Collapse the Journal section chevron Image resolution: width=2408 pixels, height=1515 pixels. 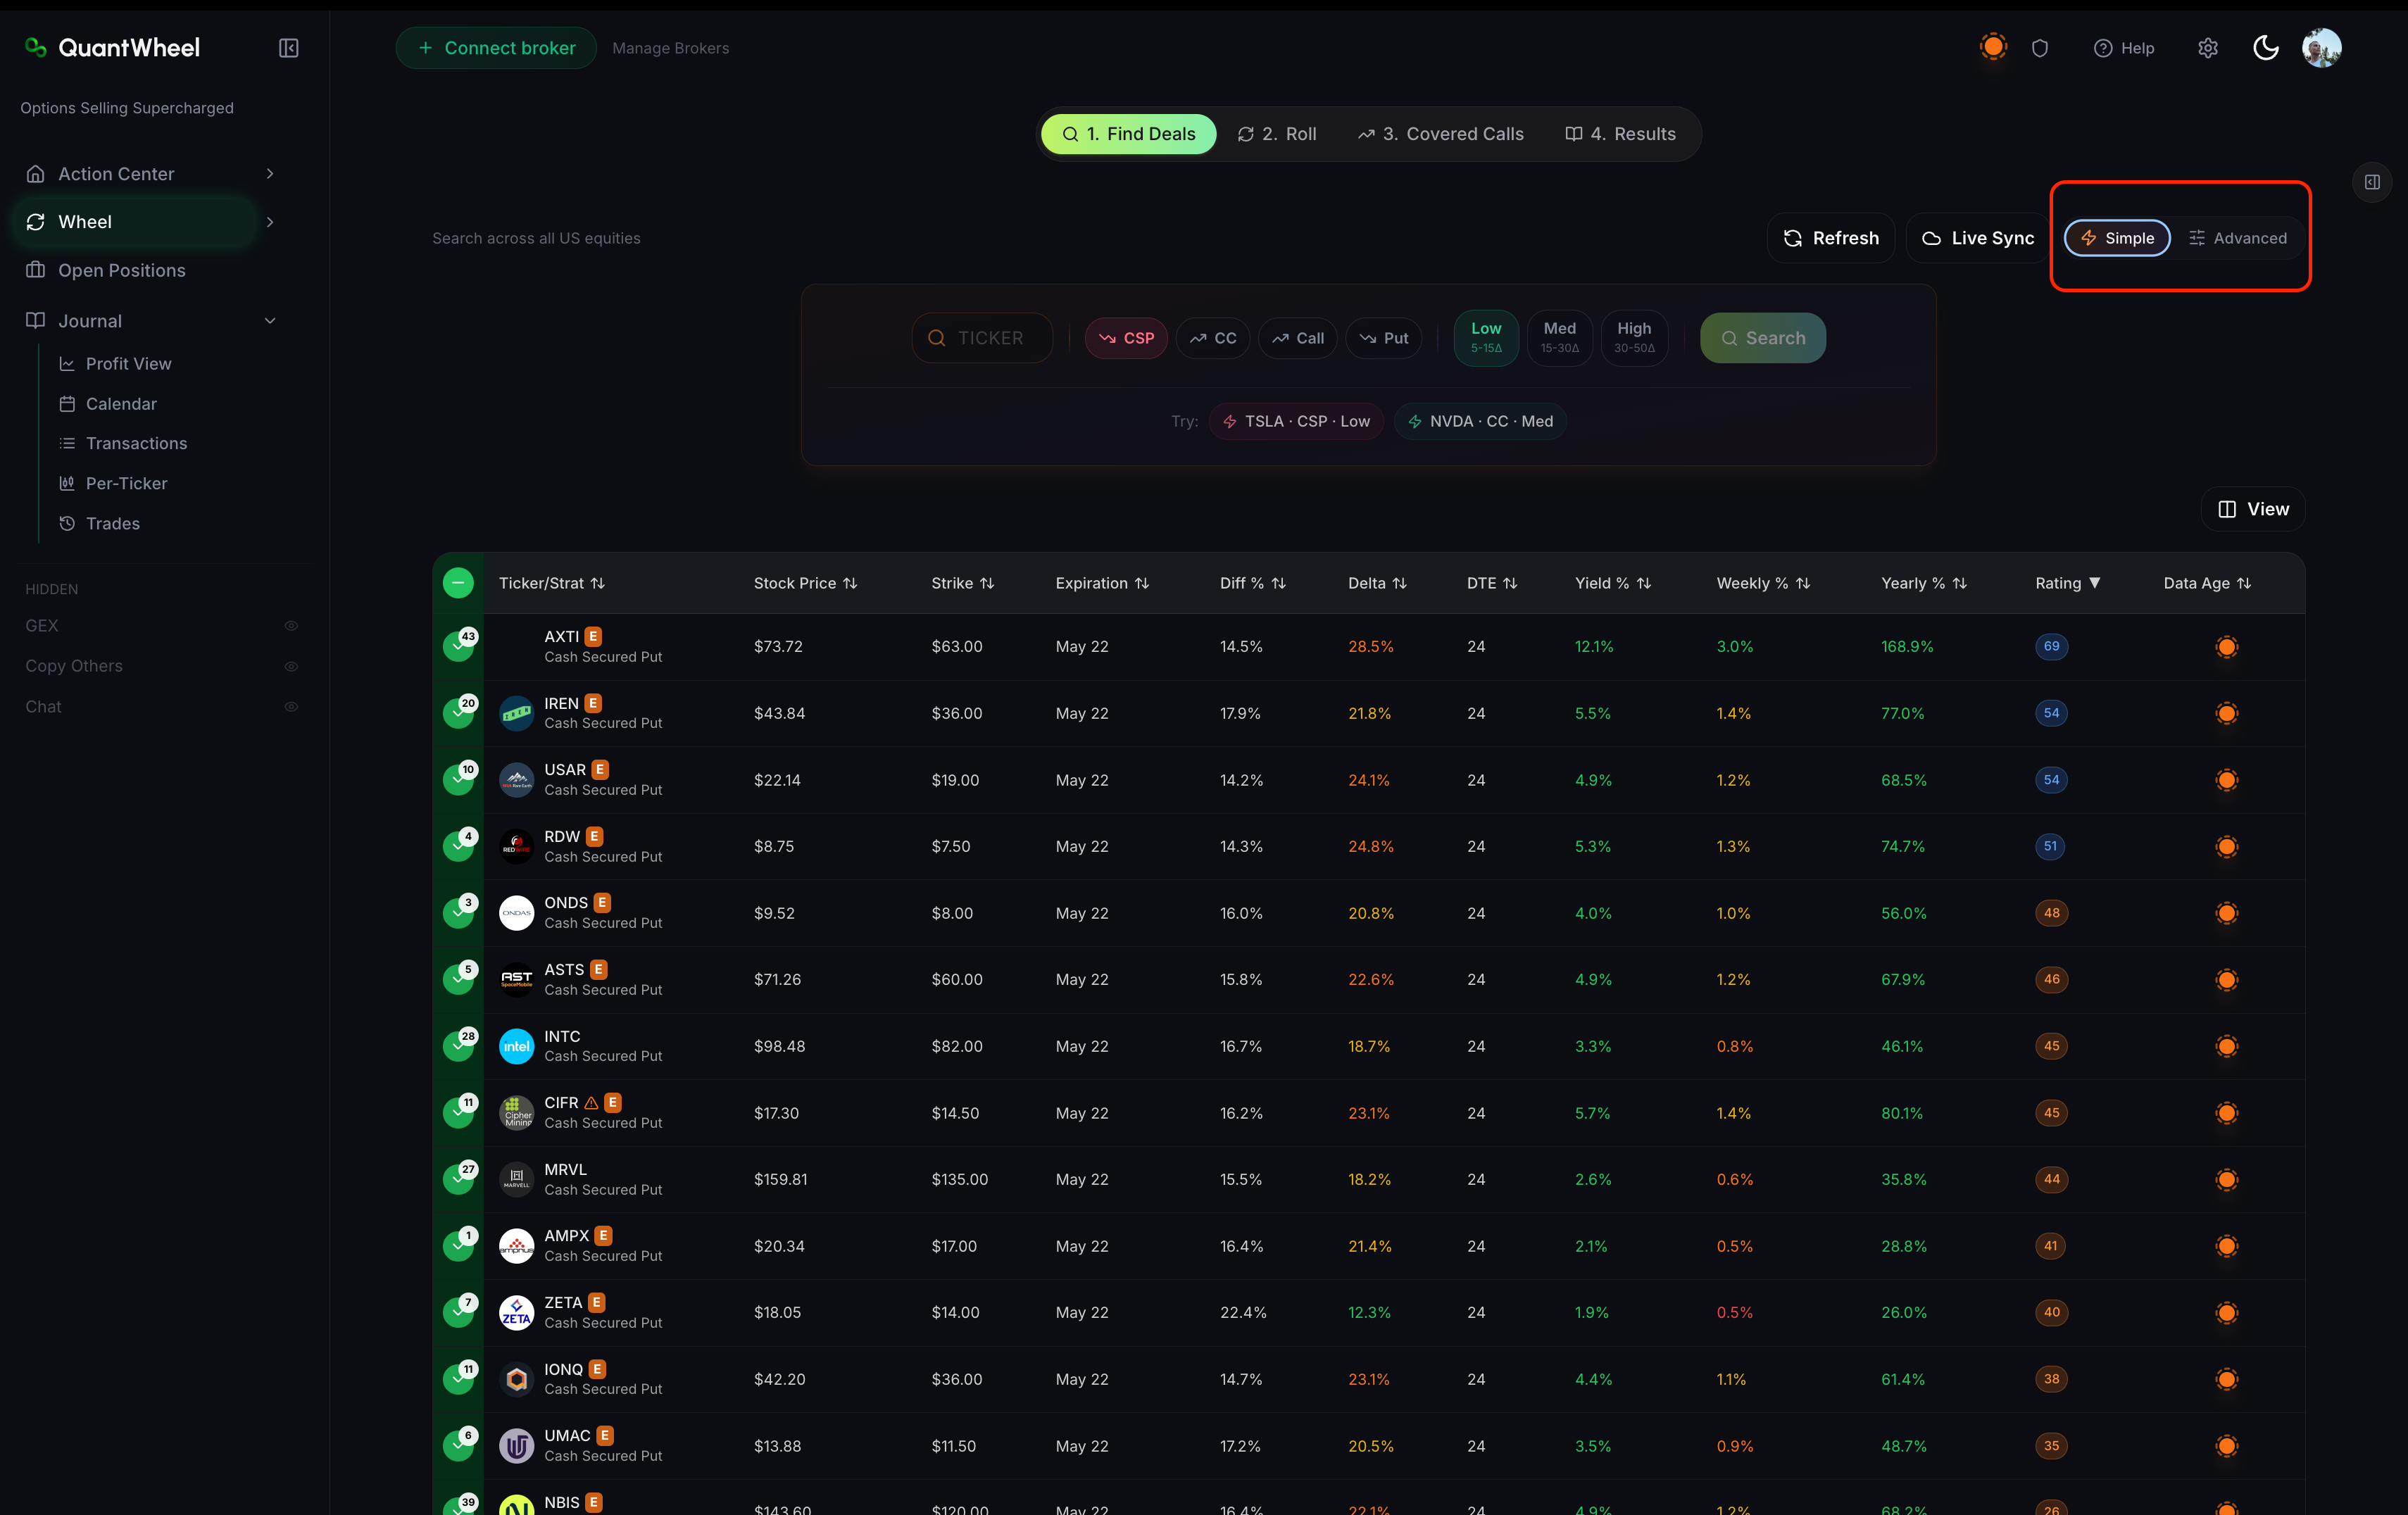(x=270, y=321)
